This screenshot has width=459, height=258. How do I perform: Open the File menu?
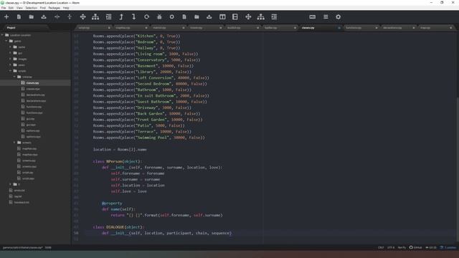click(x=4, y=8)
